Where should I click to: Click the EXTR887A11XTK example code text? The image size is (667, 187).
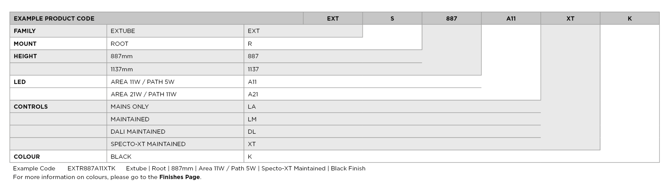(91, 169)
